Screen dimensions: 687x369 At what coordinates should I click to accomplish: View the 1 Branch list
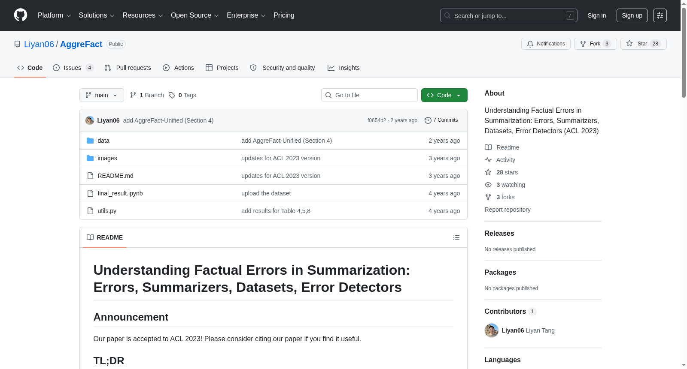(147, 95)
